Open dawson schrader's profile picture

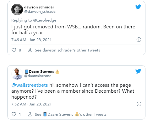[x=17, y=9]
